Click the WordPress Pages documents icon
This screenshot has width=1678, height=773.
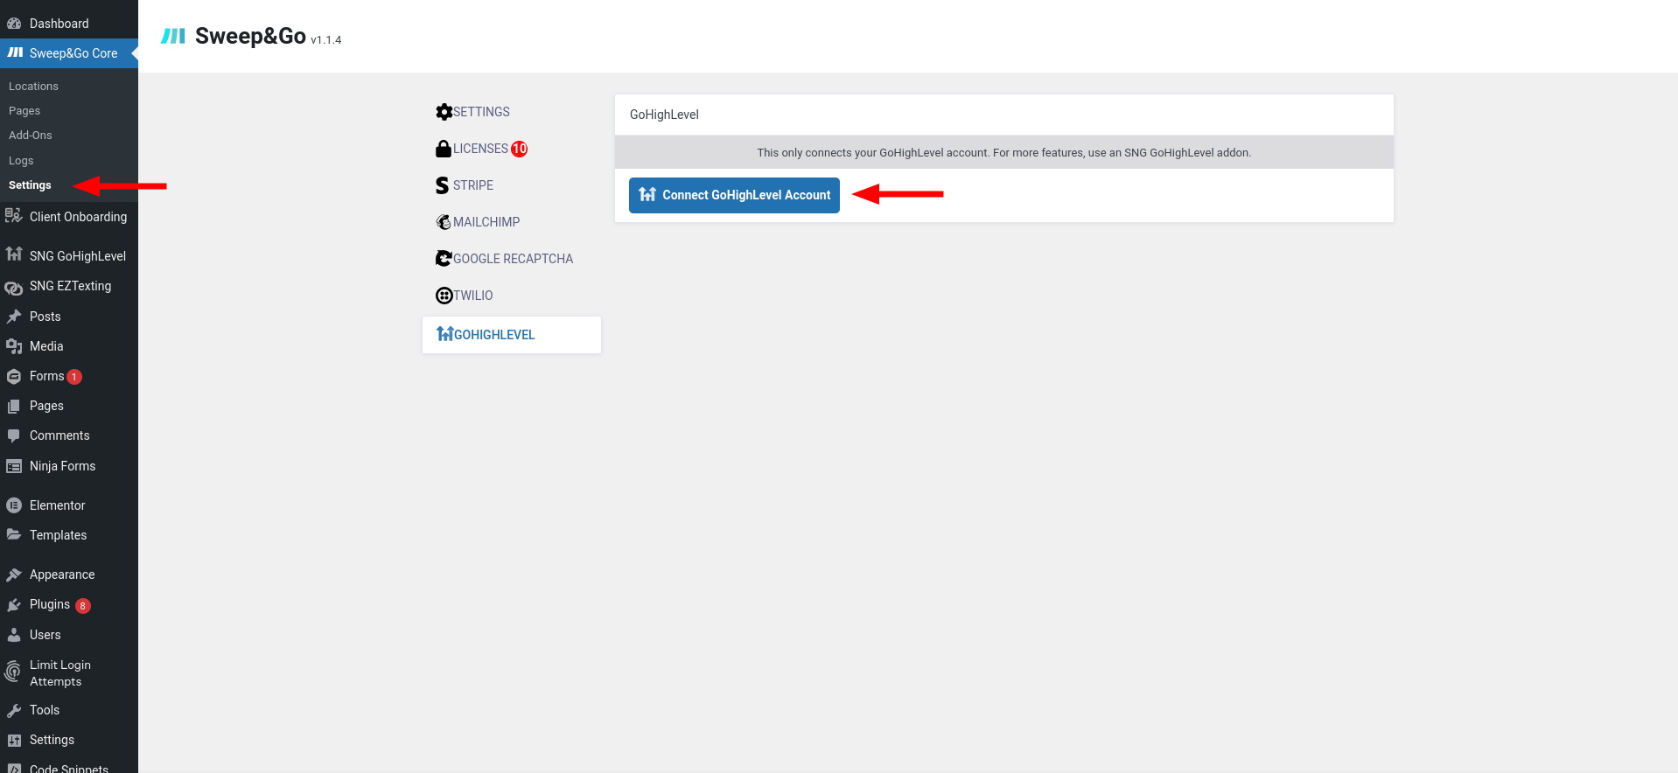[14, 406]
